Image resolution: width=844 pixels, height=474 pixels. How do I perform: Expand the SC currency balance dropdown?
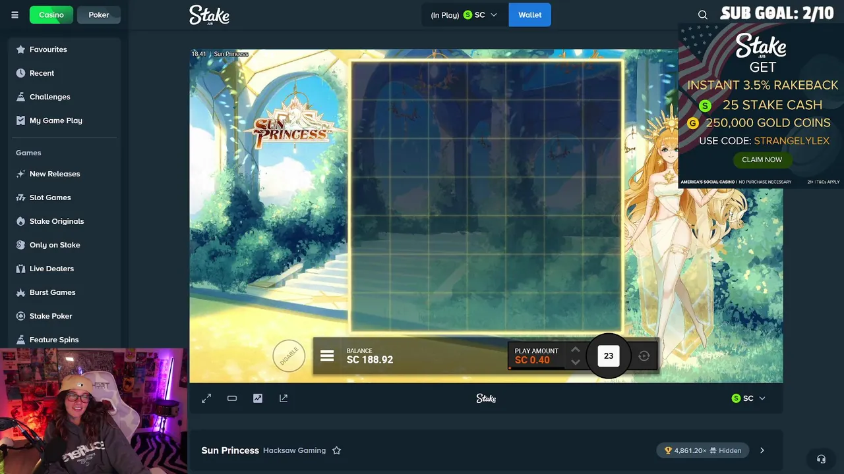[465, 14]
